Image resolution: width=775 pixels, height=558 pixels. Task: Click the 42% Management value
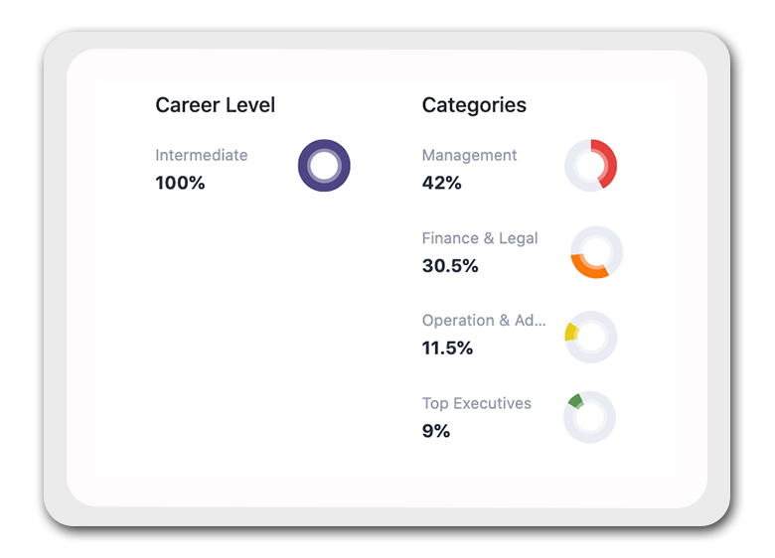441,184
